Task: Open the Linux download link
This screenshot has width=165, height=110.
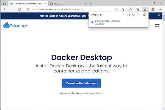Action: (100, 93)
